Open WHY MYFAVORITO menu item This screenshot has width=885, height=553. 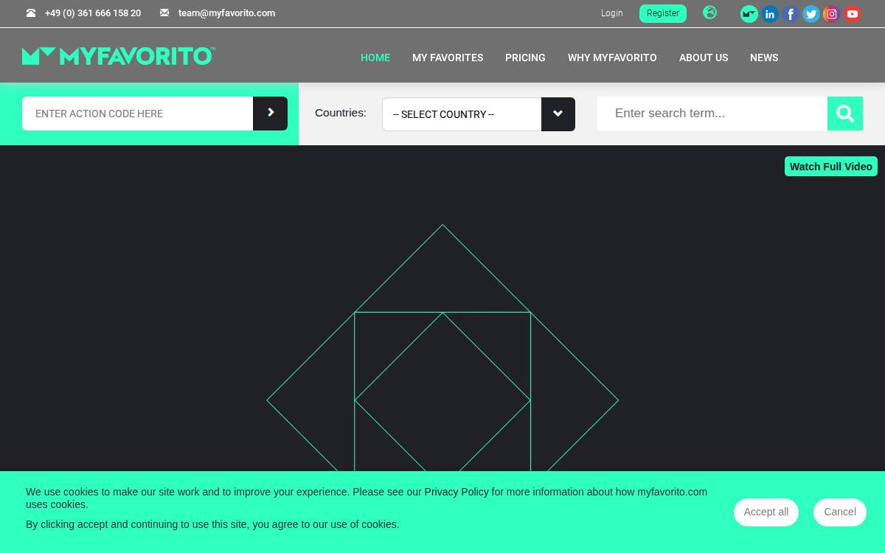[612, 58]
